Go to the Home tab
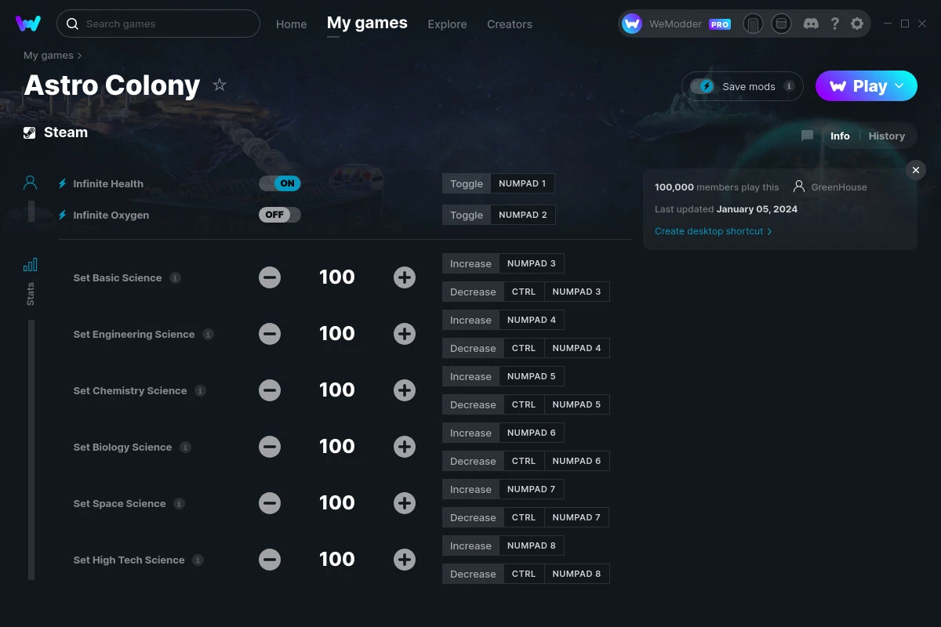941x627 pixels. (291, 24)
